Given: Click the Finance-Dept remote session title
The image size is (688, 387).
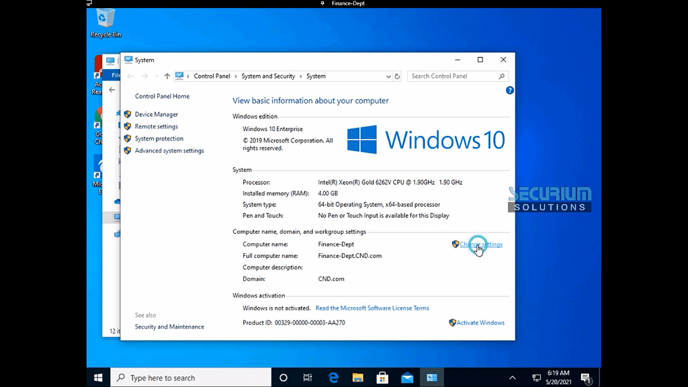Looking at the screenshot, I should coord(348,3).
